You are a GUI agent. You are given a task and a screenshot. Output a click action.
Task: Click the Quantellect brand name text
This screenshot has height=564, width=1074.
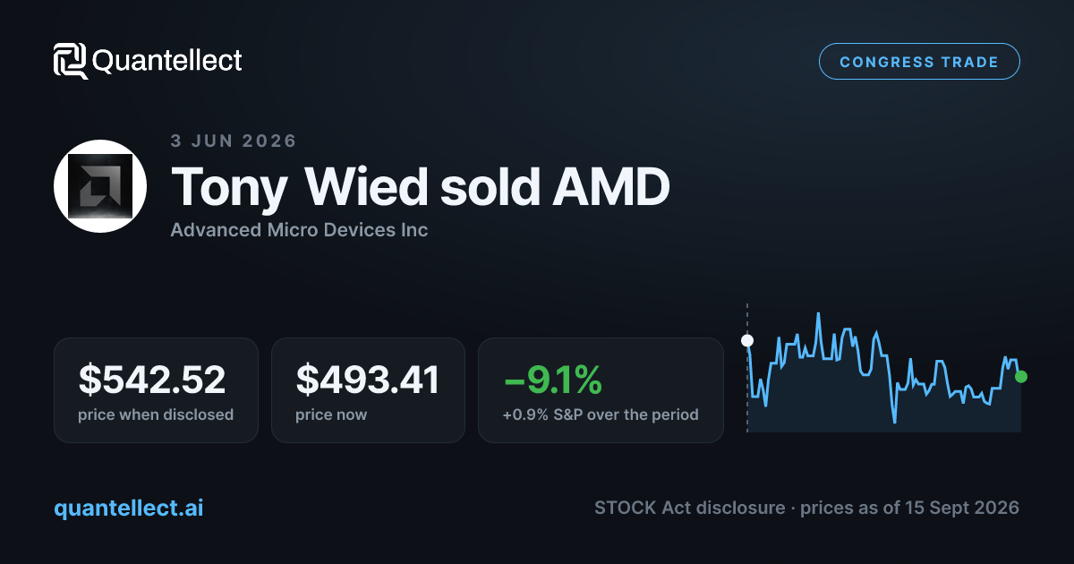(167, 61)
